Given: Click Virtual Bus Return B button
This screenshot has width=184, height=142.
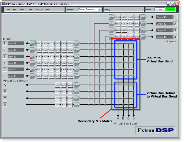Looking at the screenshot, I should coord(5,91).
